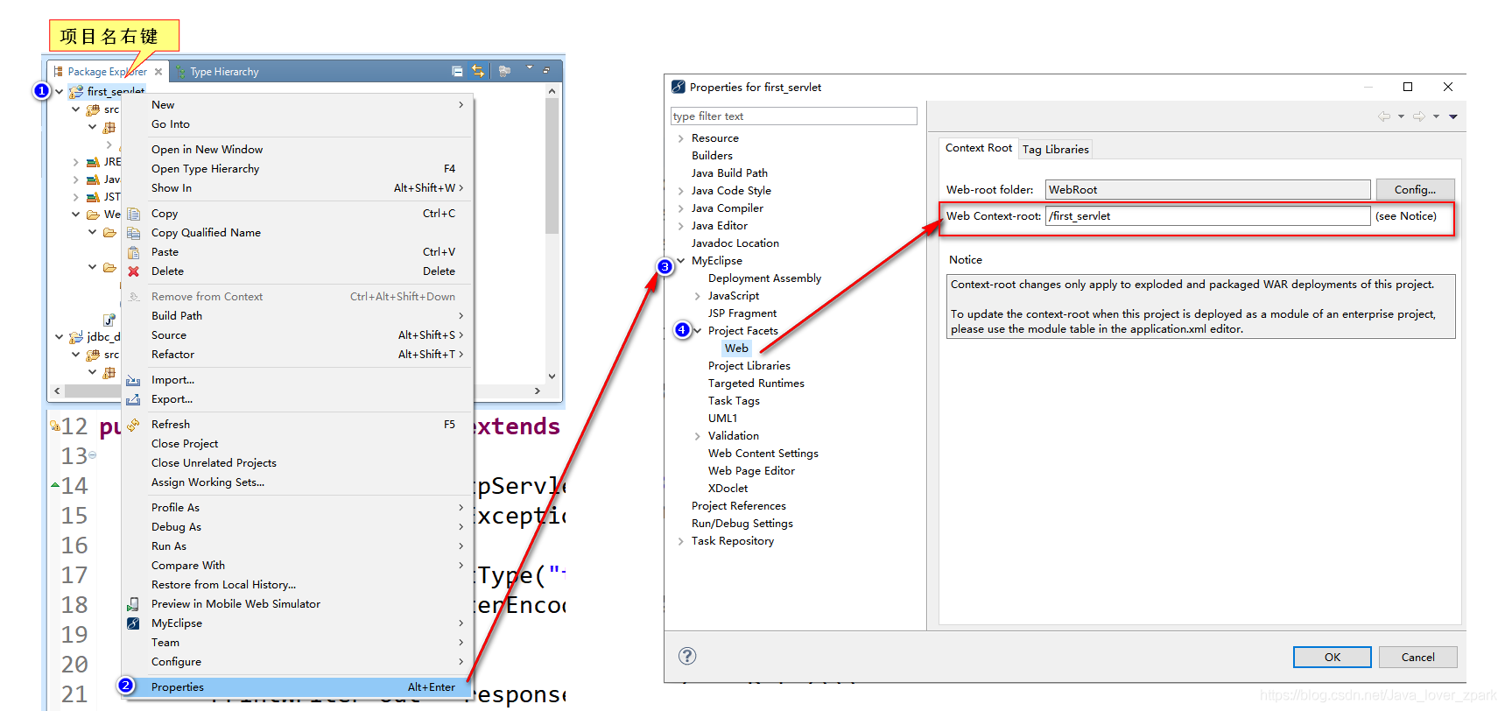Choose Go Into from the context menu
1505x711 pixels.
pyautogui.click(x=298, y=124)
